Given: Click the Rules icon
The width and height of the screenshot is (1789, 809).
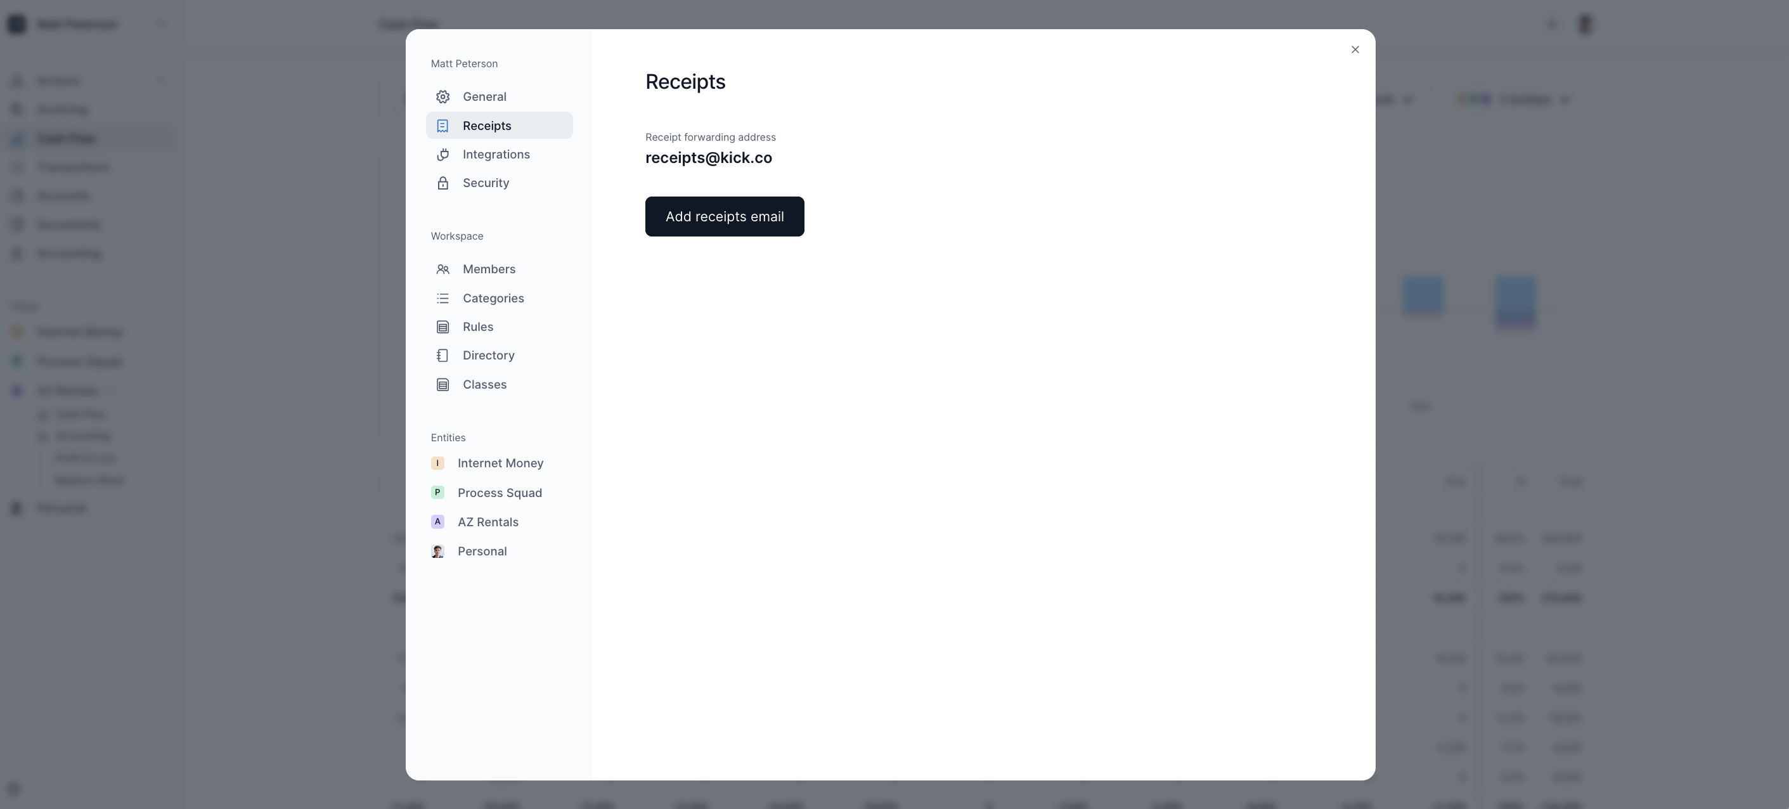Looking at the screenshot, I should pos(444,327).
